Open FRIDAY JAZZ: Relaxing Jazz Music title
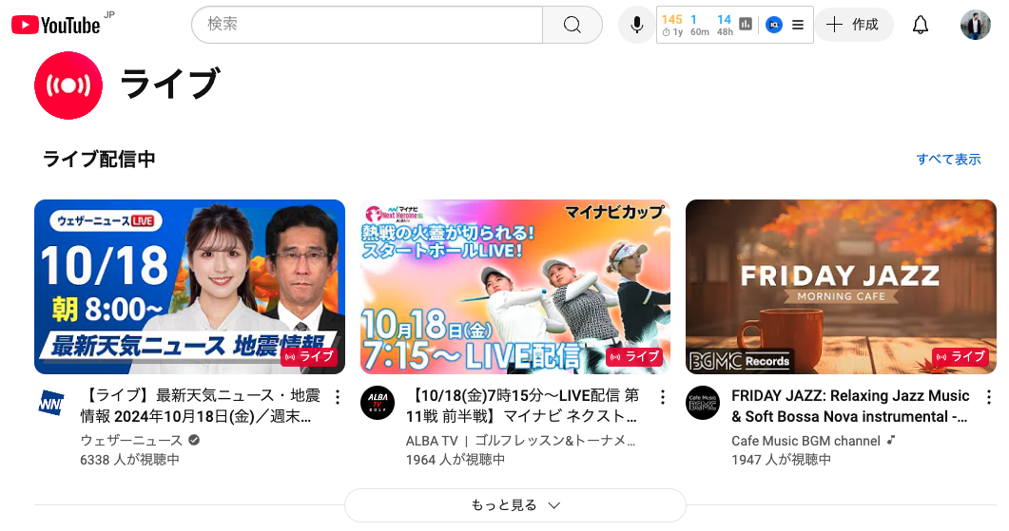The image size is (1009, 531). (x=850, y=406)
